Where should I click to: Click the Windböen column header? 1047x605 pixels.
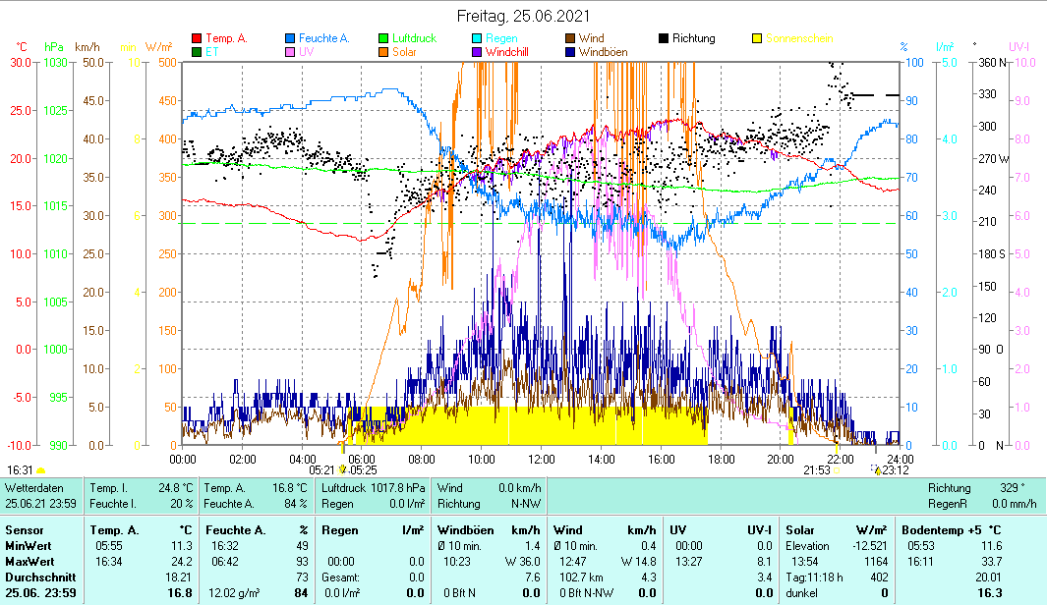[465, 530]
